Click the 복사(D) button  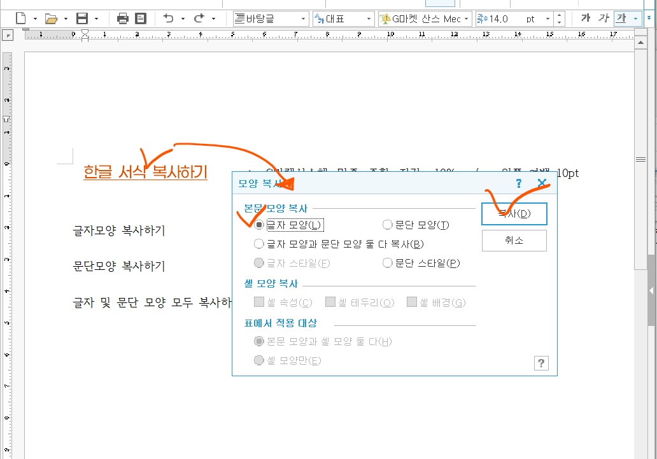(x=514, y=214)
